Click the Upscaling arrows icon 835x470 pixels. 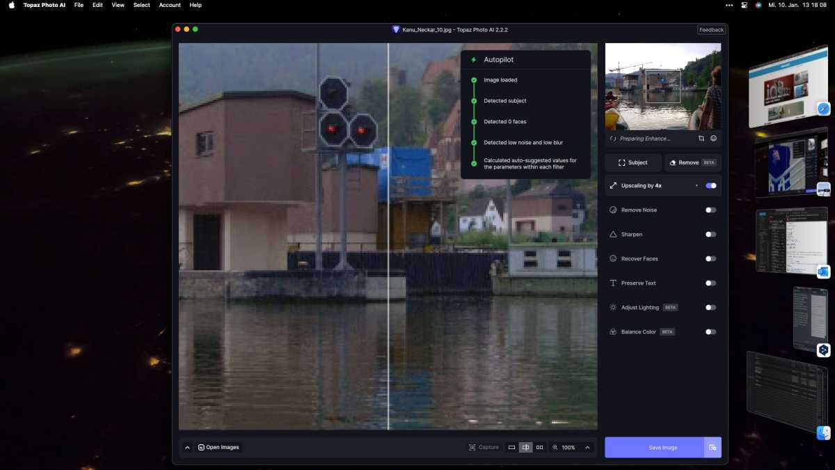click(x=613, y=186)
